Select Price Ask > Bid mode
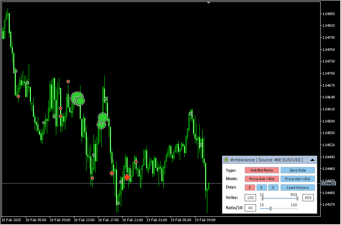 [298, 179]
